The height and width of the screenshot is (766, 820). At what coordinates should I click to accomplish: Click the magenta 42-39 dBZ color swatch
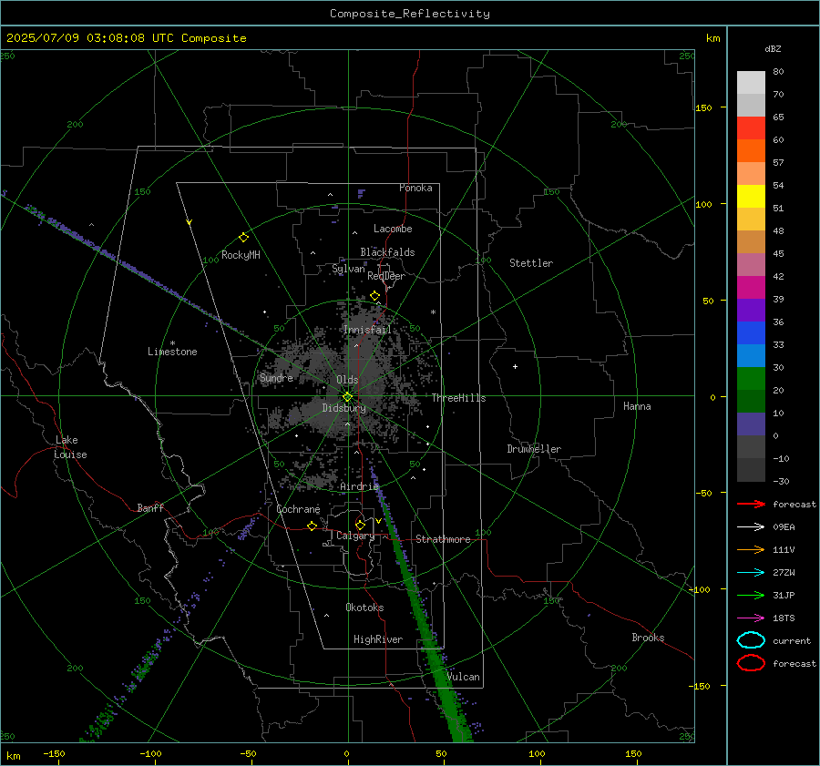(751, 288)
